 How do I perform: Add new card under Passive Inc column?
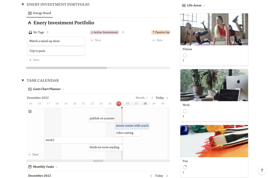pyautogui.click(x=157, y=40)
